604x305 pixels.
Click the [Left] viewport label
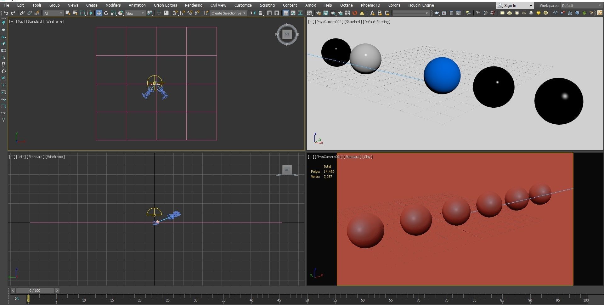pyautogui.click(x=21, y=157)
